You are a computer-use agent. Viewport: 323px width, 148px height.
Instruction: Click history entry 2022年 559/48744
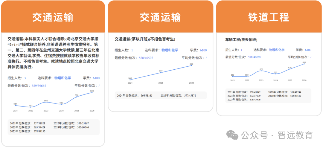pyautogui.click(x=284, y=92)
